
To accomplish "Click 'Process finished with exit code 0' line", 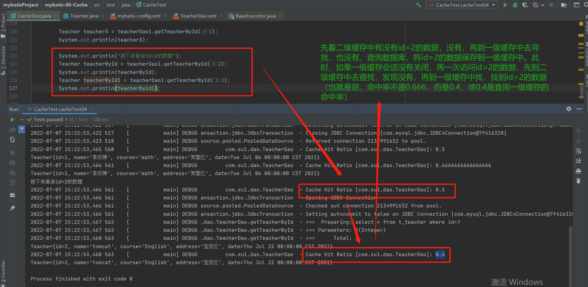I will point(82,279).
